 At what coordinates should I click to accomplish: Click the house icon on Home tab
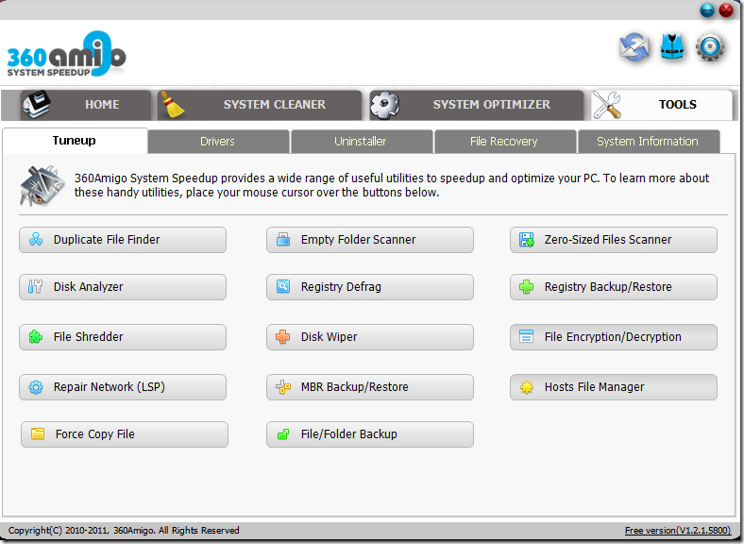pos(36,104)
